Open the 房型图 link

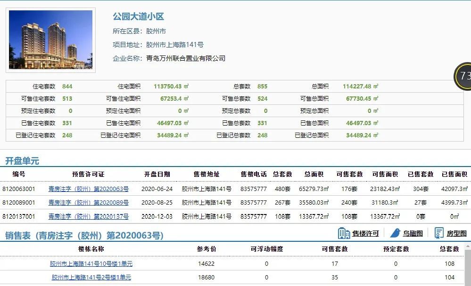[456, 233]
